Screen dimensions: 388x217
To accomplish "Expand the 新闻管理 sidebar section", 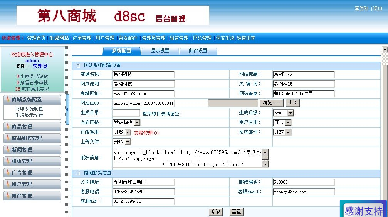I will (x=32, y=149).
